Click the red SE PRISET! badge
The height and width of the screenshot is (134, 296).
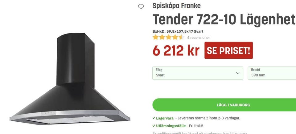click(x=228, y=51)
